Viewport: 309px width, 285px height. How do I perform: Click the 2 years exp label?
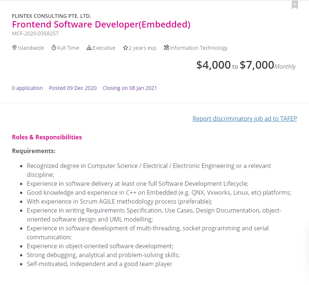pos(143,48)
